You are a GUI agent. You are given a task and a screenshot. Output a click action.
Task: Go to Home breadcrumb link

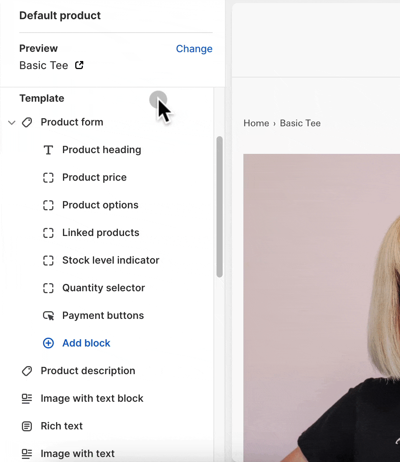256,123
